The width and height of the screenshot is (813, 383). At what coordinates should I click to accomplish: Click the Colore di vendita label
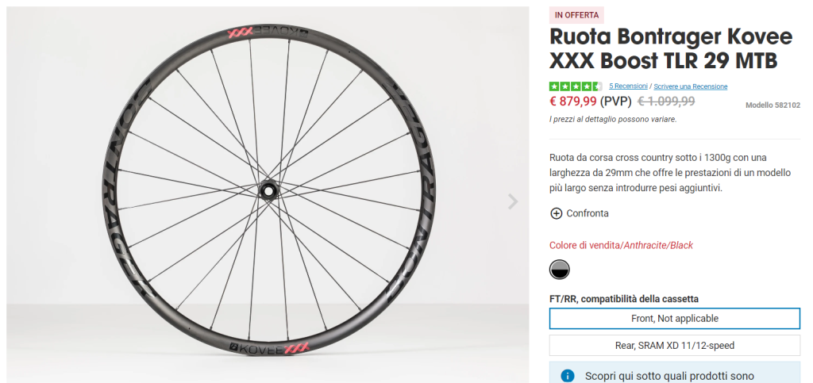585,245
